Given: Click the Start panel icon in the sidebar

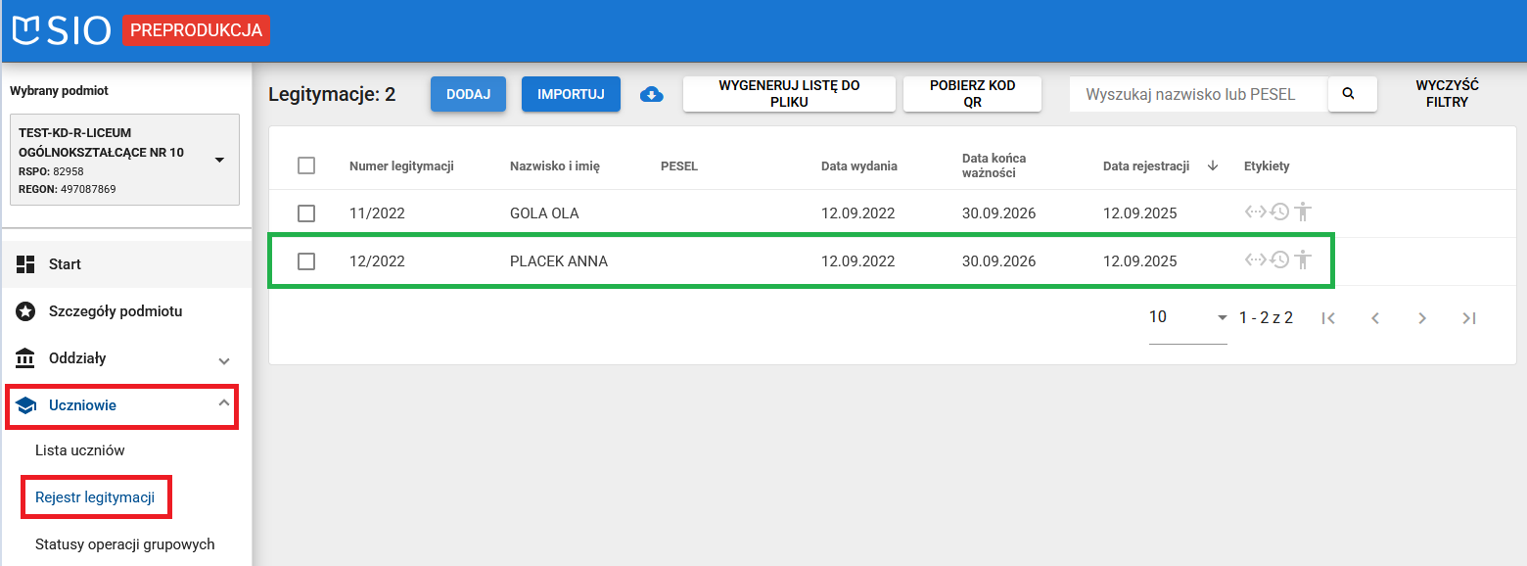Looking at the screenshot, I should click(x=24, y=263).
